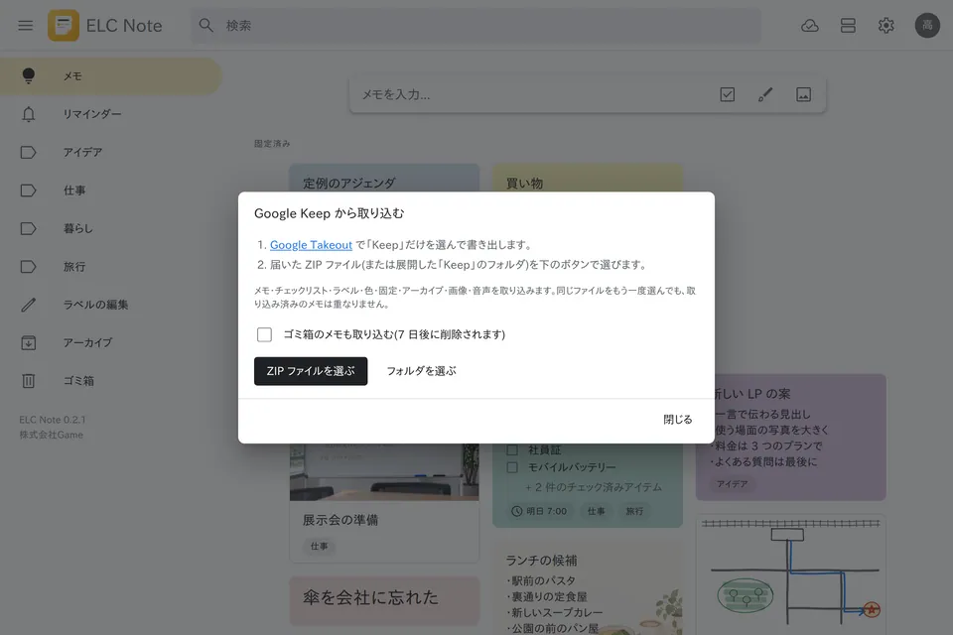
Task: Click the lightbulb icon beside メモ
Action: coord(29,76)
